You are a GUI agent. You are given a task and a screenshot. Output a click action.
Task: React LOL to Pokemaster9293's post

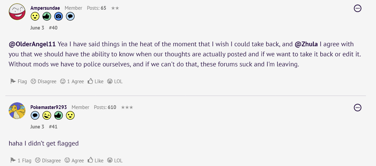(x=115, y=161)
